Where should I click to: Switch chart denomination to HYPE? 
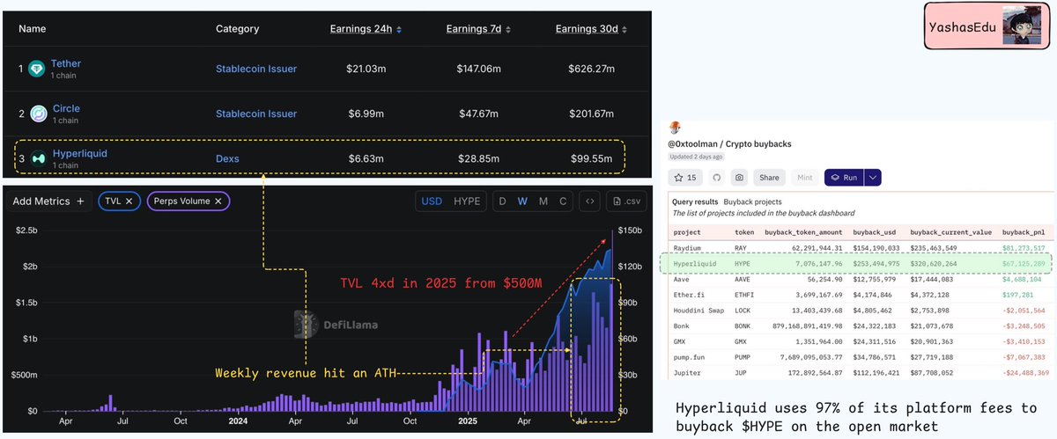point(467,201)
